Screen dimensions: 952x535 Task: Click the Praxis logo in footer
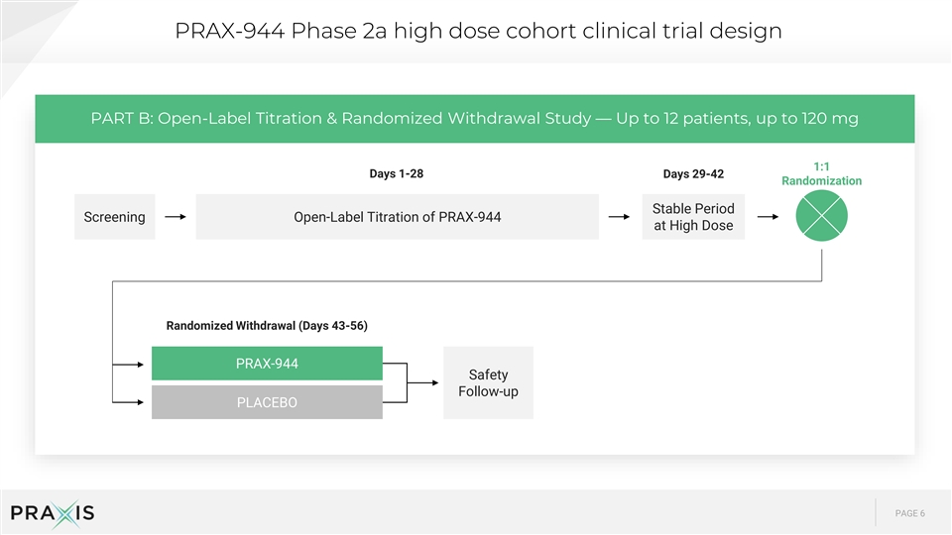point(53,514)
